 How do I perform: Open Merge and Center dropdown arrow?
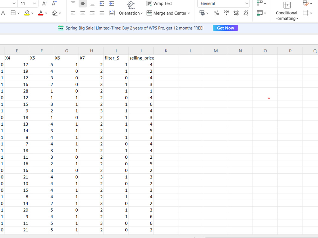(189, 13)
